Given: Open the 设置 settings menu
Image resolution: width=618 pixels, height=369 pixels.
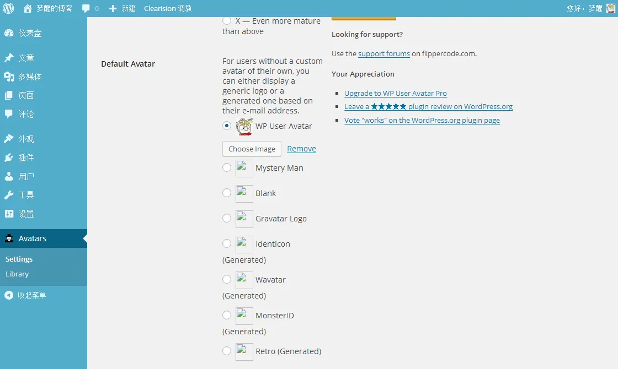Looking at the screenshot, I should tap(26, 214).
